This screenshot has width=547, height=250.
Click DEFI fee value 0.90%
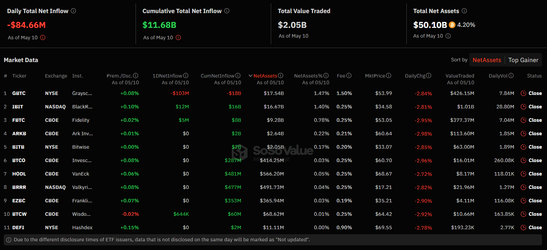pyautogui.click(x=344, y=228)
